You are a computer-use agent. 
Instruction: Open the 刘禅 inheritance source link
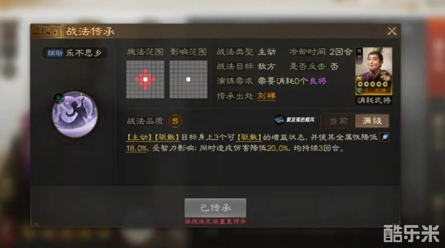click(x=267, y=96)
